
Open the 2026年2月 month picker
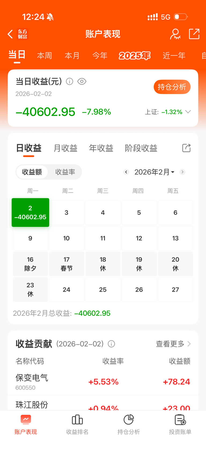click(x=154, y=172)
